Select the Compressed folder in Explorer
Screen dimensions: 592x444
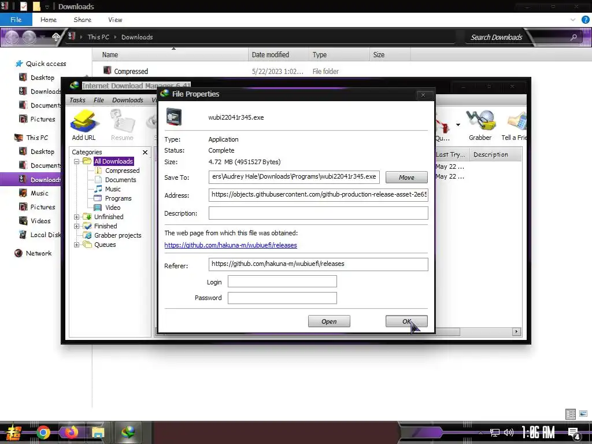pyautogui.click(x=131, y=71)
